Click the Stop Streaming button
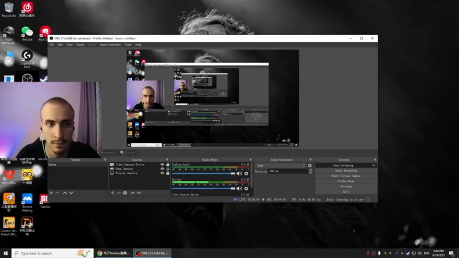The height and width of the screenshot is (258, 459). point(343,166)
